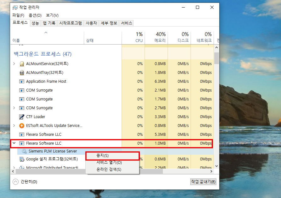Click the 5.3MB memory value

(x=160, y=135)
